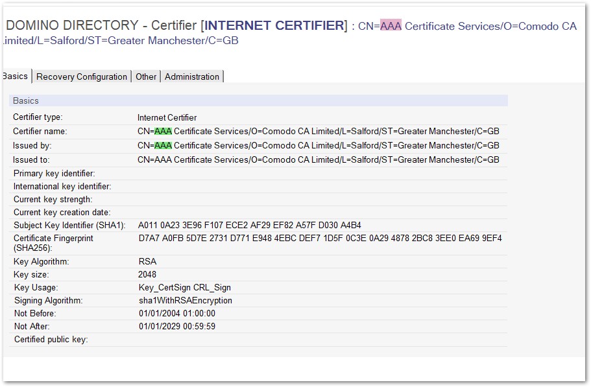Click the Key size label
This screenshot has height=387, width=591.
tap(31, 274)
